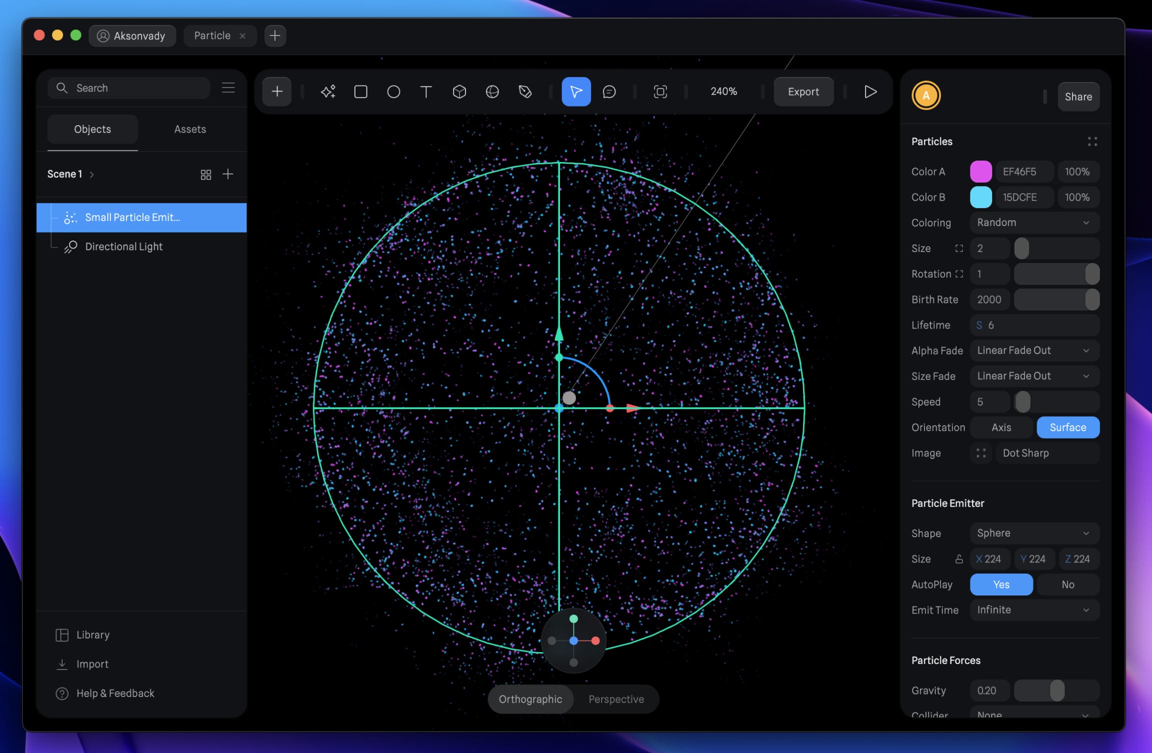Image resolution: width=1152 pixels, height=753 pixels.
Task: Open the Alpha Fade dropdown
Action: point(1034,350)
